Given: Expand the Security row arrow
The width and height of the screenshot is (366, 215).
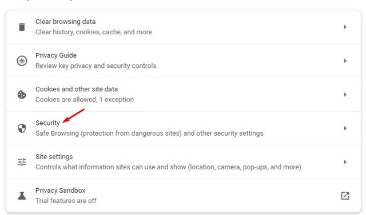Looking at the screenshot, I should coord(345,128).
